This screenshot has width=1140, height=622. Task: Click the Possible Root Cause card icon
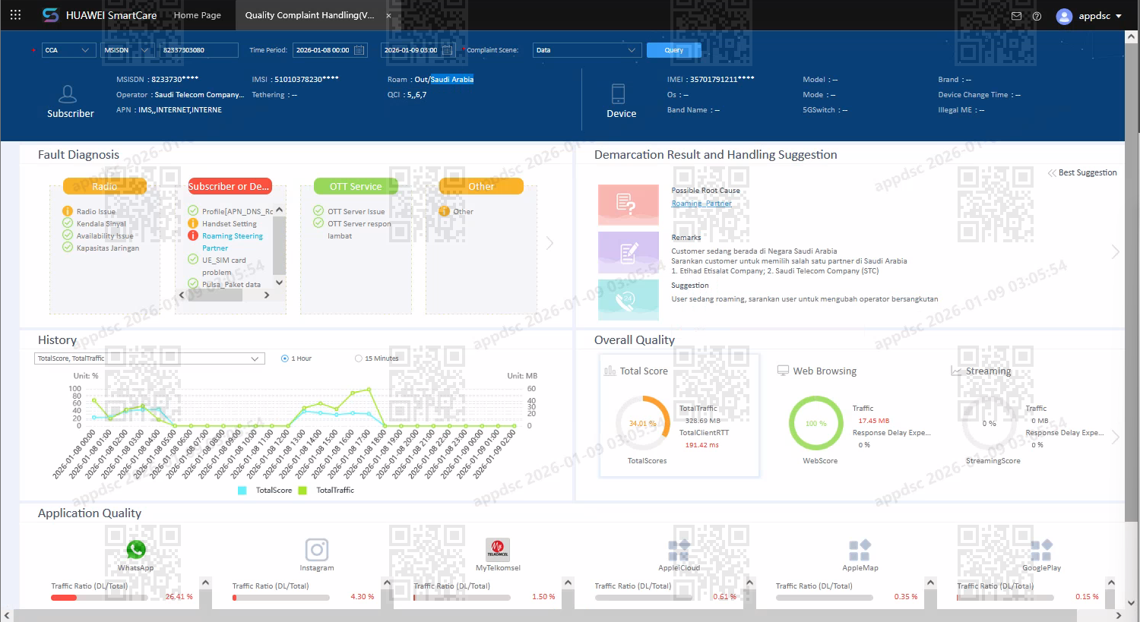click(628, 204)
